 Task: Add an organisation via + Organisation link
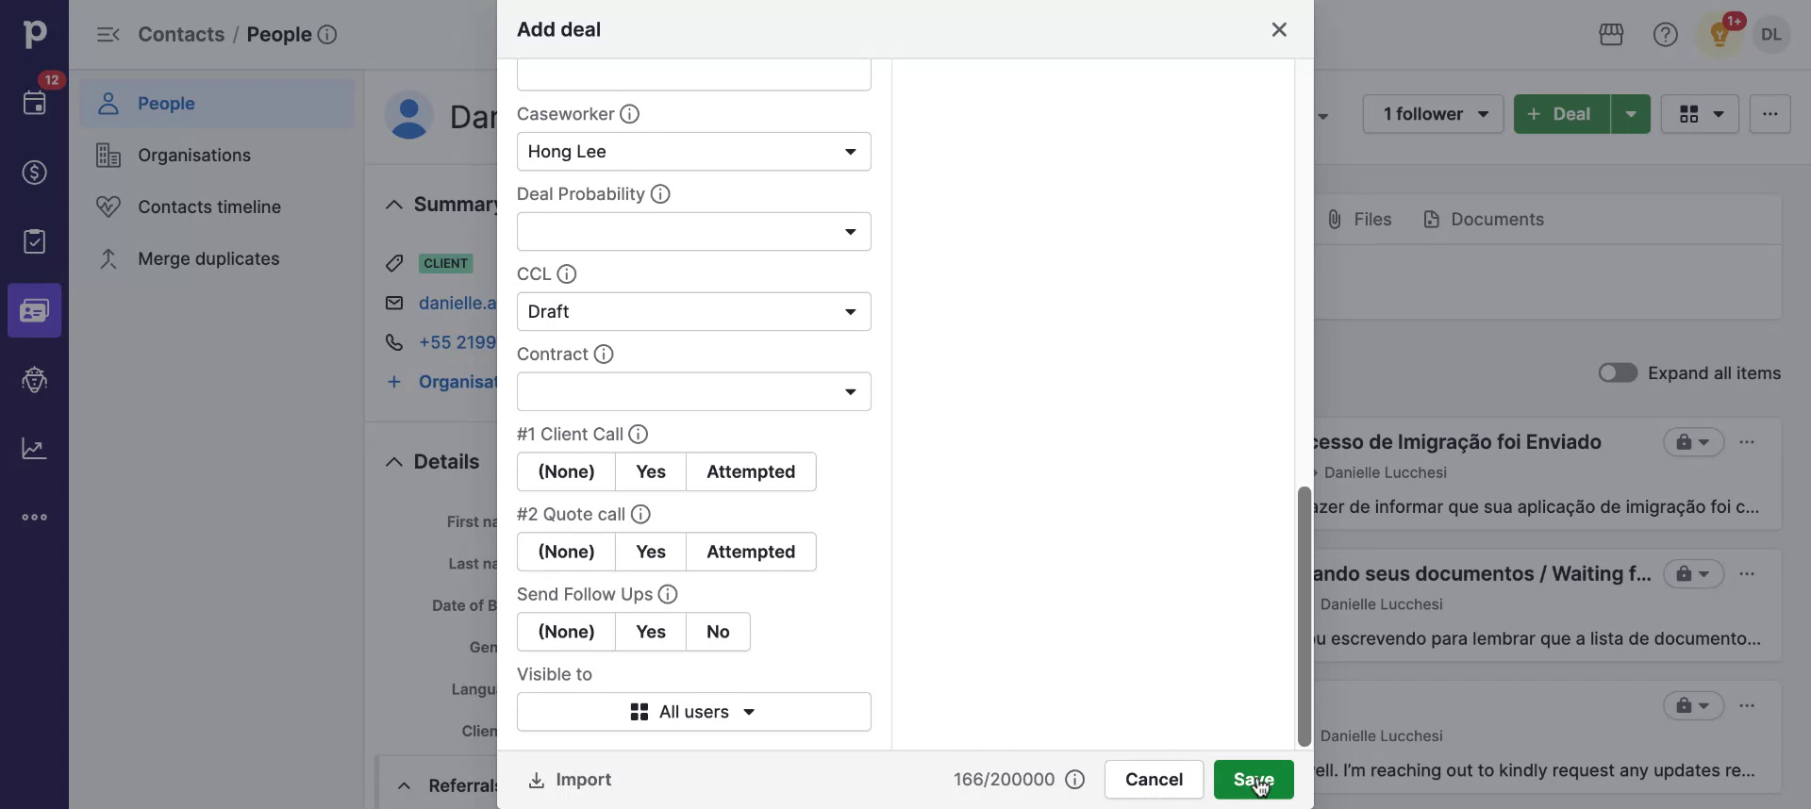coord(443,382)
